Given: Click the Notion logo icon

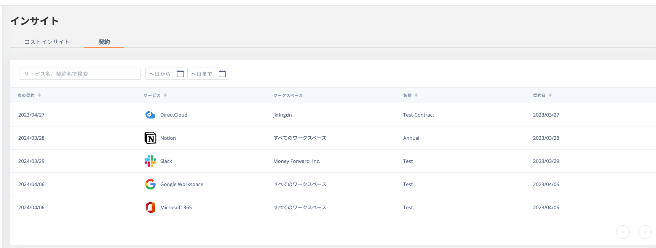Looking at the screenshot, I should (x=150, y=138).
